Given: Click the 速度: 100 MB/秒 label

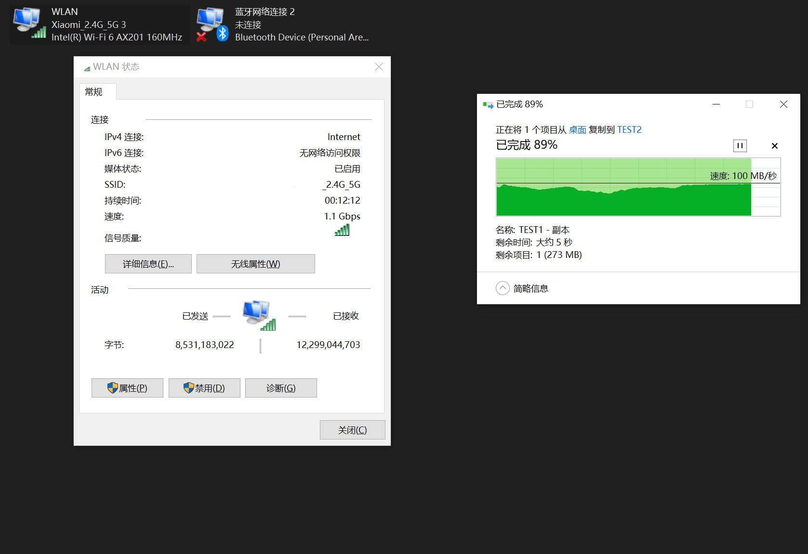Looking at the screenshot, I should (x=743, y=176).
